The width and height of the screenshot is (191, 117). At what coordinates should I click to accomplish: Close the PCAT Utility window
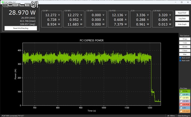[x=188, y=2]
